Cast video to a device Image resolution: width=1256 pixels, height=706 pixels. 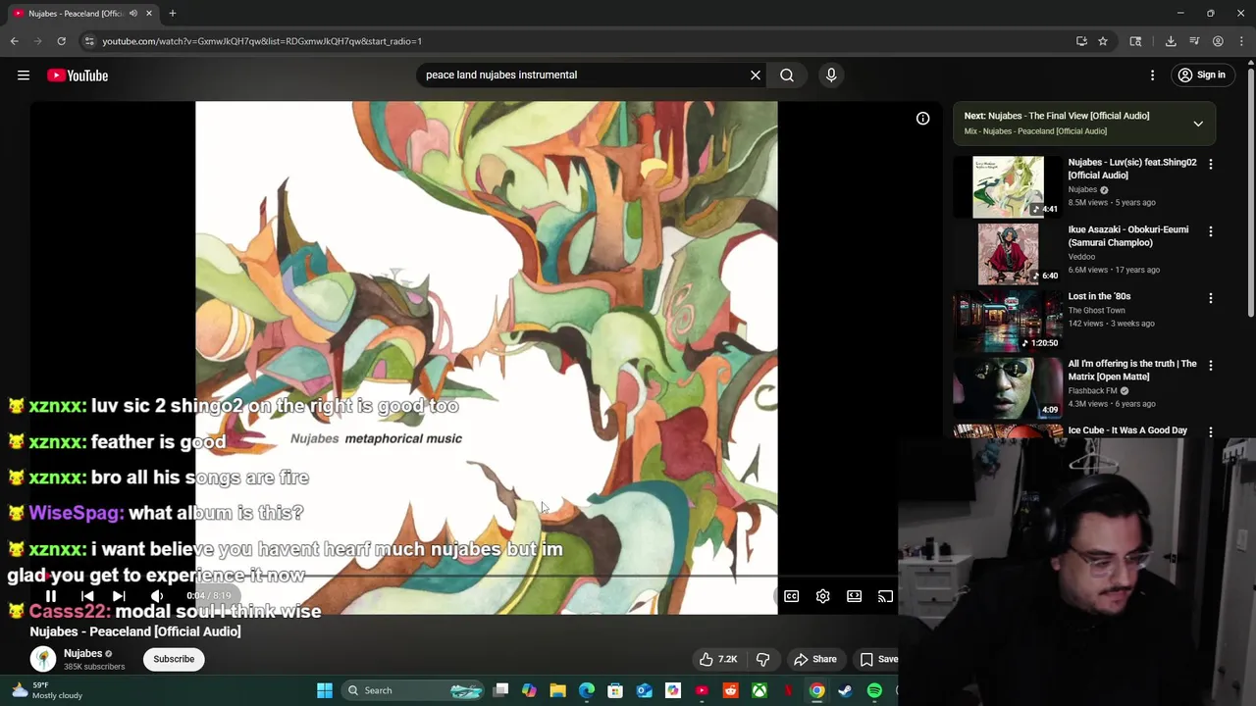[x=885, y=596]
